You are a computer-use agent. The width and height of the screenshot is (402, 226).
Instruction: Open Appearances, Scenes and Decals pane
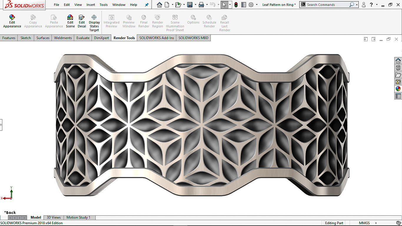point(398,89)
